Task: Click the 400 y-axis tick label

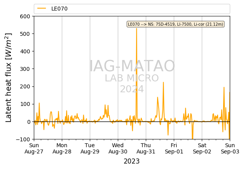Action: (25, 51)
